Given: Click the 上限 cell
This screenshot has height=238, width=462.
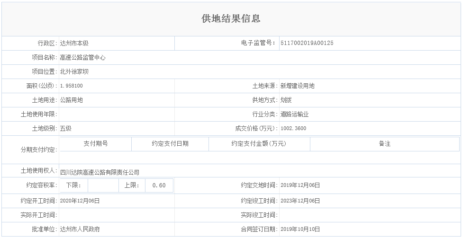Looking at the screenshot, I should point(132,185).
